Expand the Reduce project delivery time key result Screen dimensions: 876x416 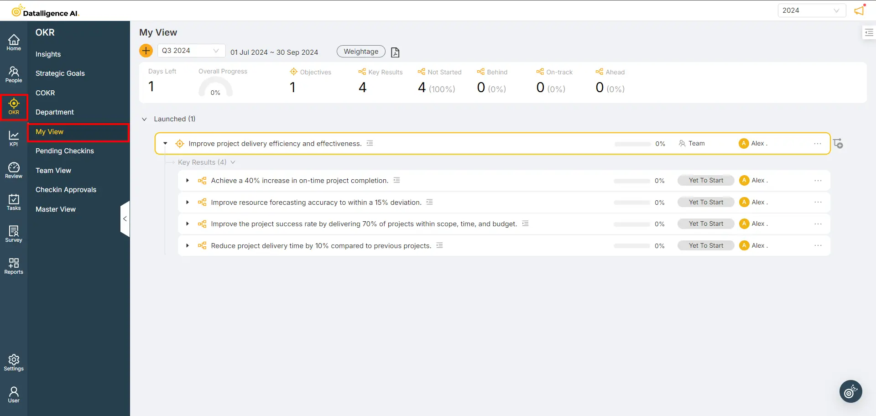click(187, 245)
